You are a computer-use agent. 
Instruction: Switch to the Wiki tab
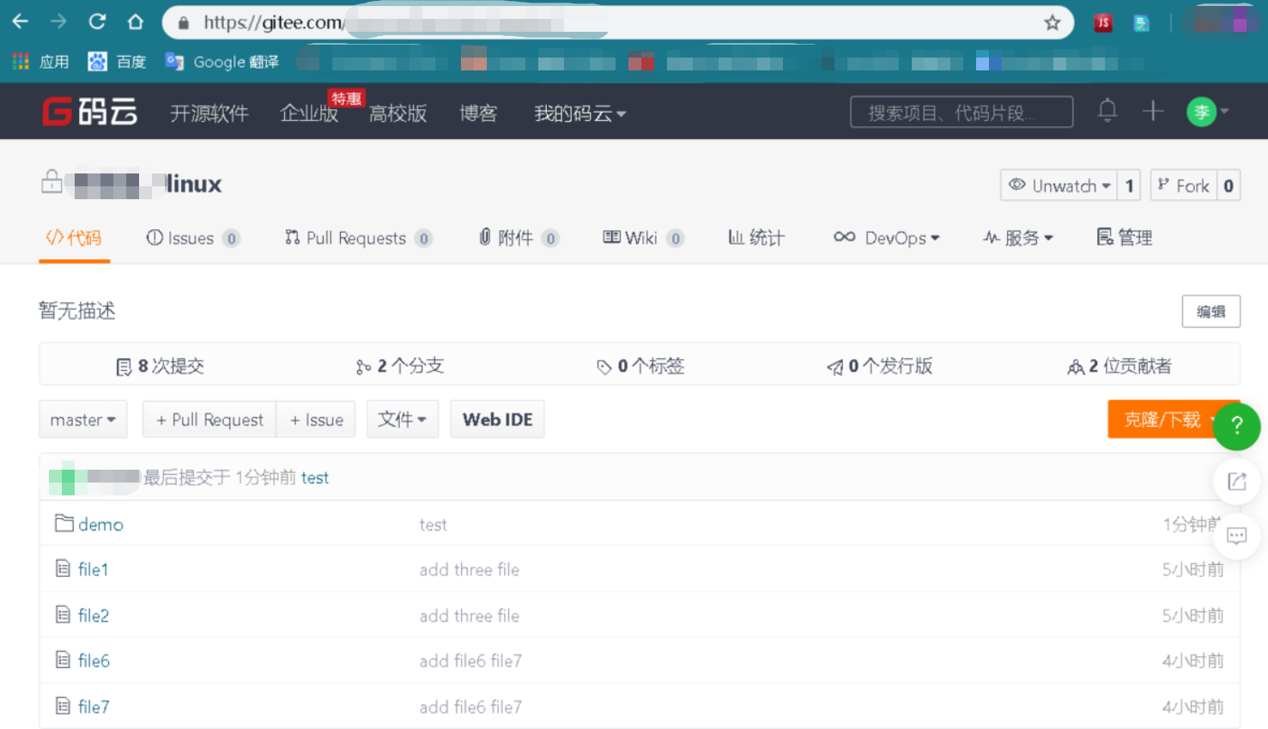(x=643, y=238)
